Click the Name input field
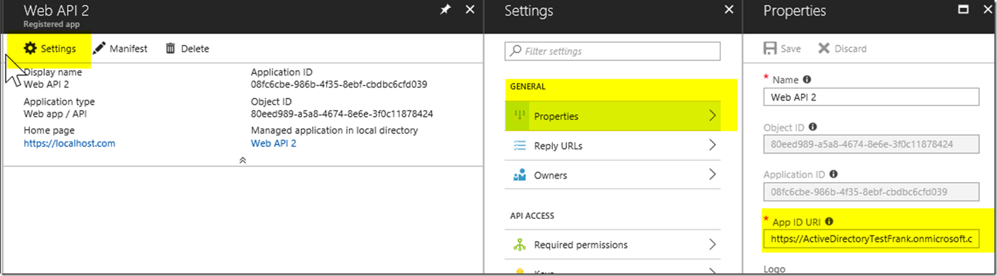 [x=871, y=97]
